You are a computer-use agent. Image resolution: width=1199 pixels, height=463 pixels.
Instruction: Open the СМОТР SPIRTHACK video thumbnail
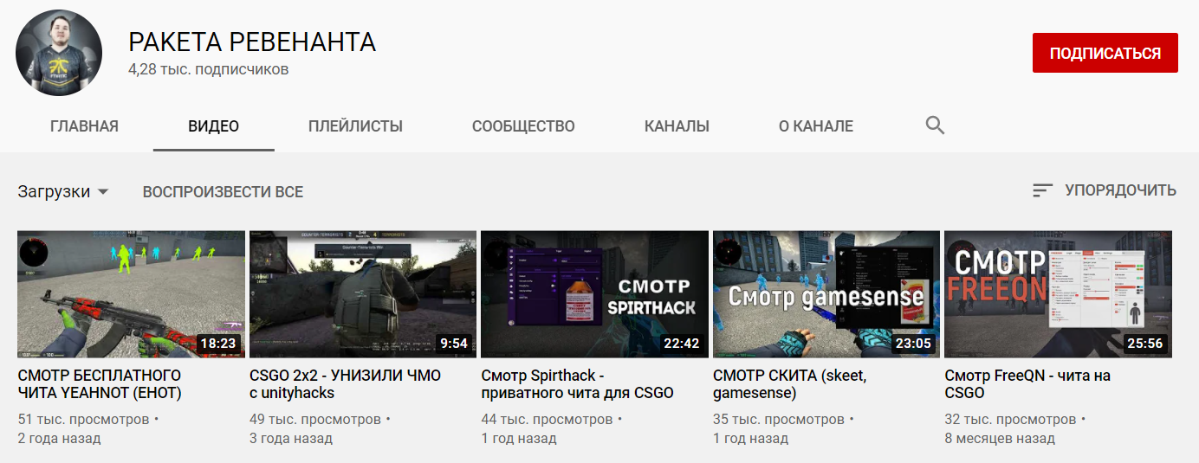coord(594,294)
